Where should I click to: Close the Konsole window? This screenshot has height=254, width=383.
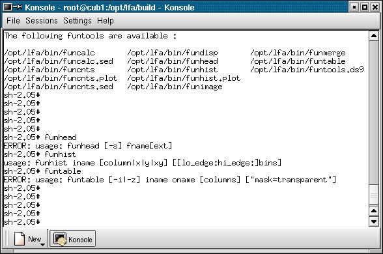375,7
